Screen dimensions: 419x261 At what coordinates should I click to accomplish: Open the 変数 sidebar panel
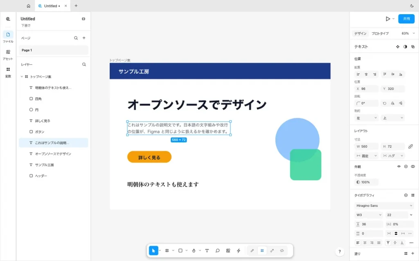8,72
